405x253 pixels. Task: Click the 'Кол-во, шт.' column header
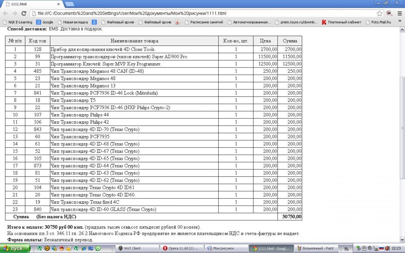coord(236,41)
